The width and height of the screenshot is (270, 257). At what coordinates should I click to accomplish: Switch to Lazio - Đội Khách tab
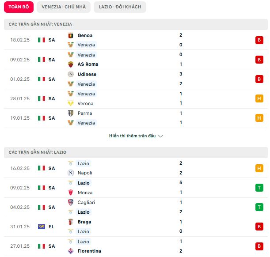(x=120, y=7)
